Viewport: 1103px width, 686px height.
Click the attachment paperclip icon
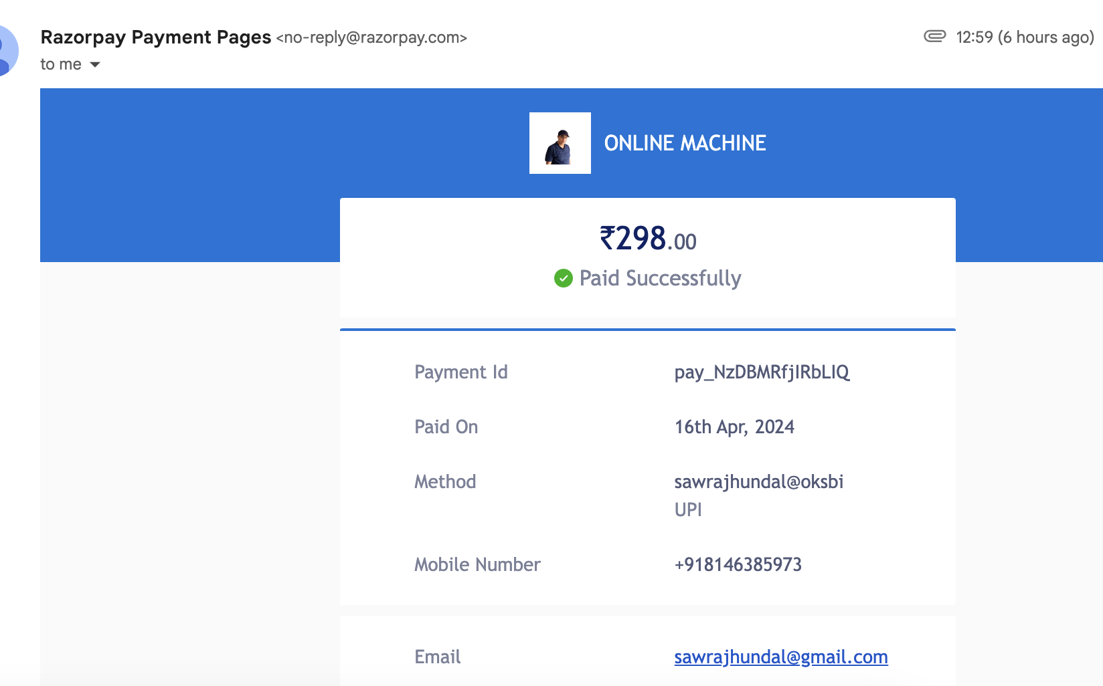[x=934, y=36]
